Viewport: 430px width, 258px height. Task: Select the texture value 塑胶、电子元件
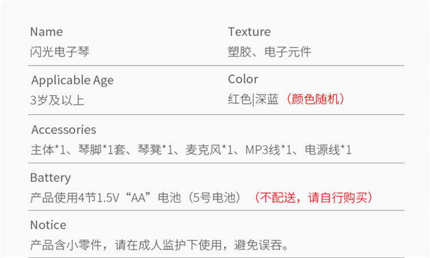click(x=269, y=52)
